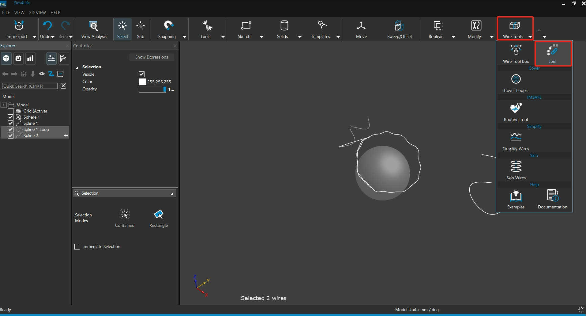Click the white Color swatch
The image size is (586, 316).
(142, 82)
